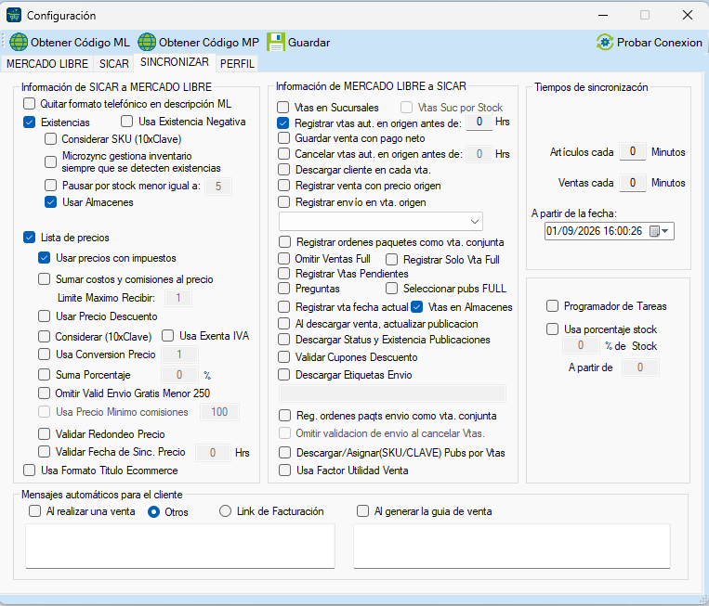Image resolution: width=709 pixels, height=606 pixels.
Task: Select the SINCRONIZAR tab
Action: [x=175, y=62]
